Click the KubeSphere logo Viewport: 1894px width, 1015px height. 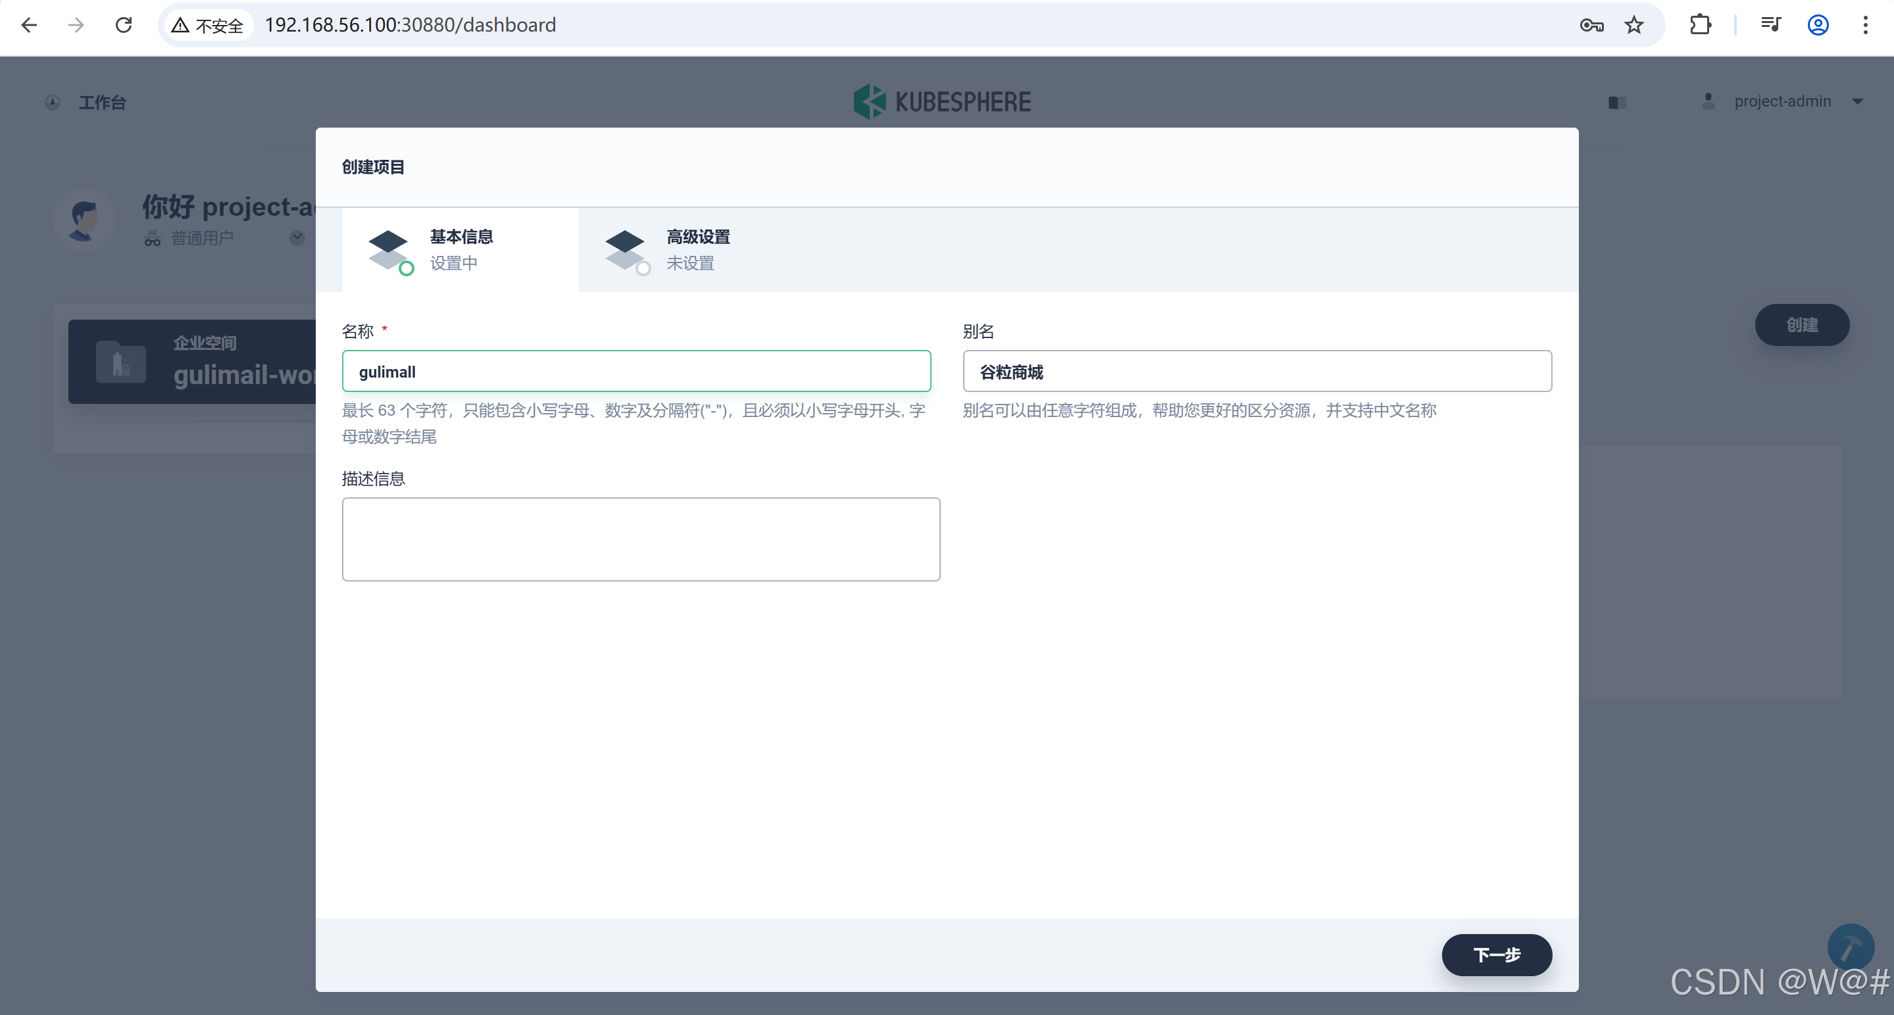(x=942, y=101)
